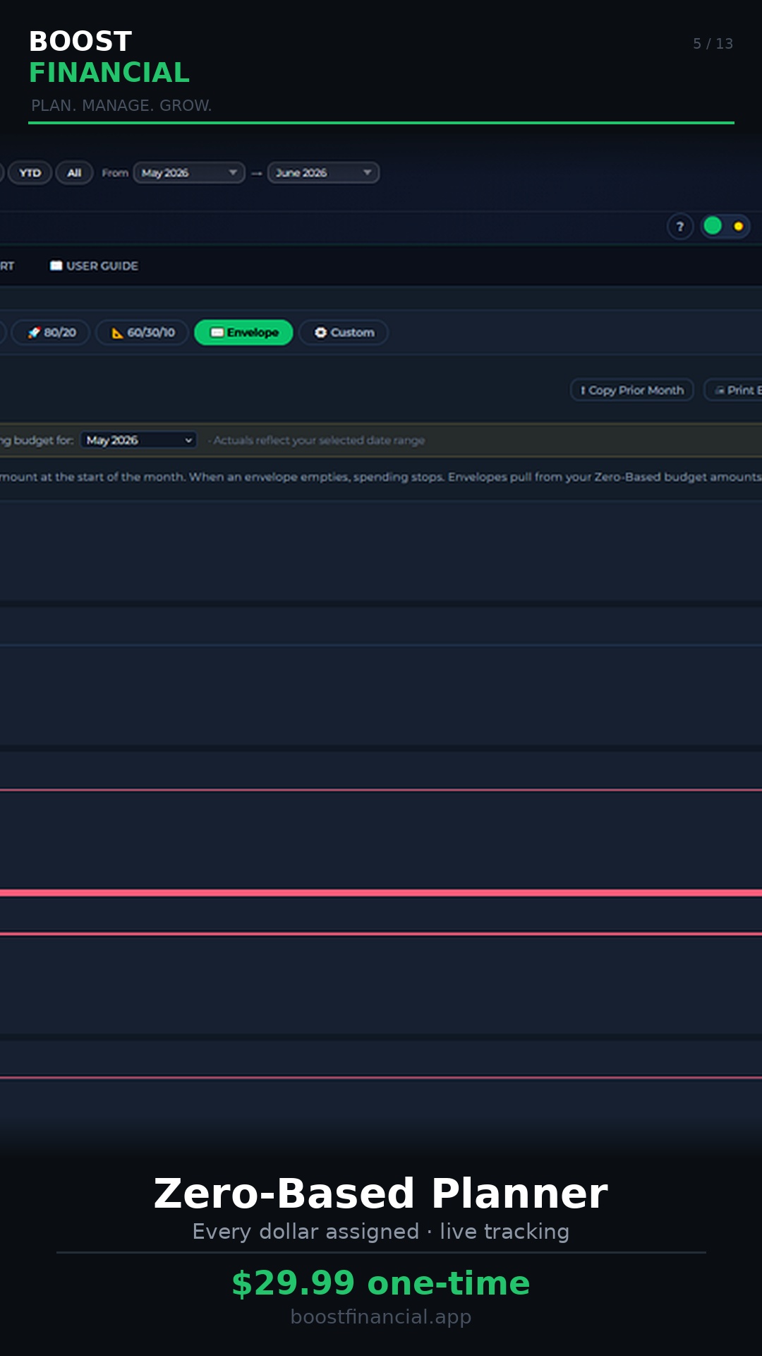Select the YTD date range pill
The height and width of the screenshot is (1356, 762).
coord(30,173)
